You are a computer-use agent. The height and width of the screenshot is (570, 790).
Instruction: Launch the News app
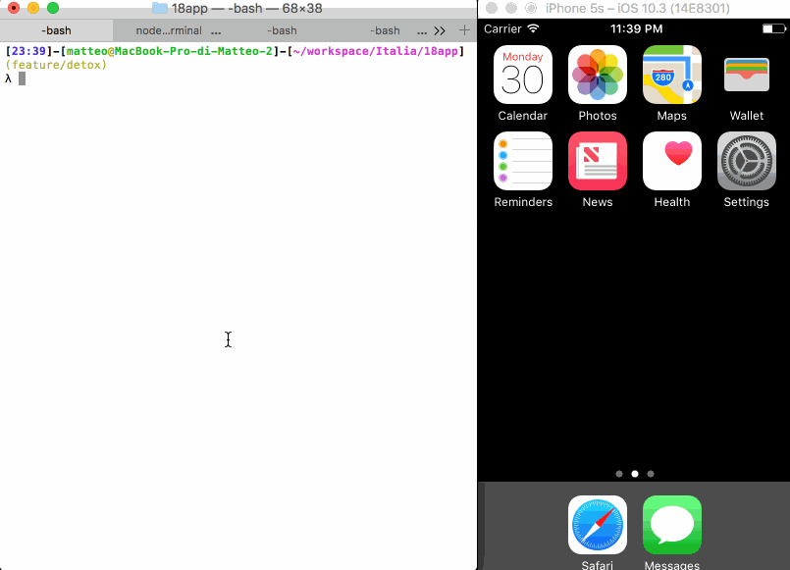point(597,161)
